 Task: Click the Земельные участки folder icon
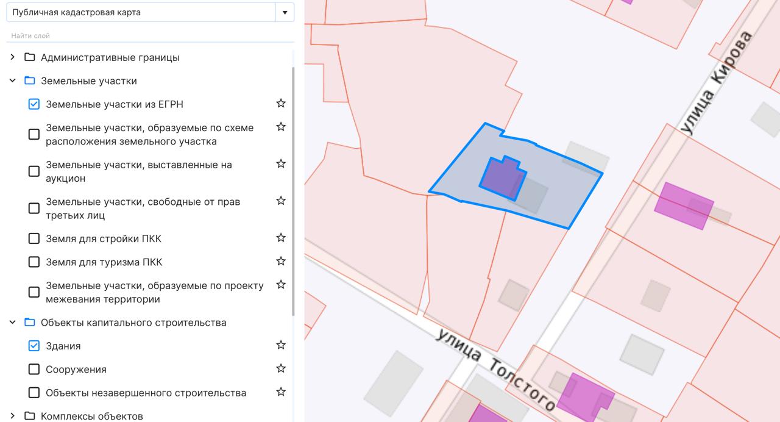pos(29,80)
